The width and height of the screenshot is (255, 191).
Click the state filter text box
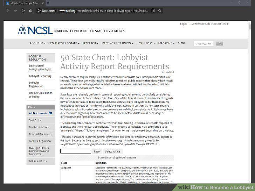coord(76,151)
